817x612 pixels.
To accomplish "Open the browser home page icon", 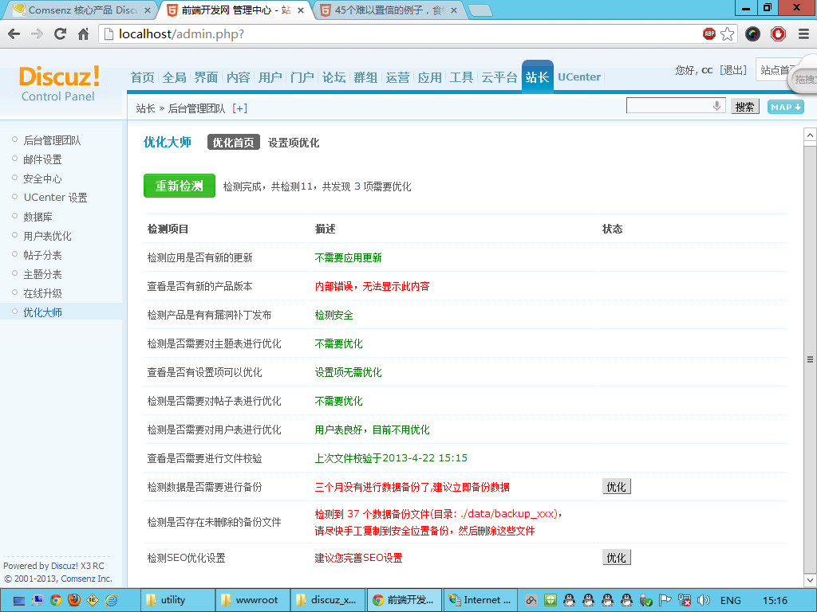I will pyautogui.click(x=83, y=34).
